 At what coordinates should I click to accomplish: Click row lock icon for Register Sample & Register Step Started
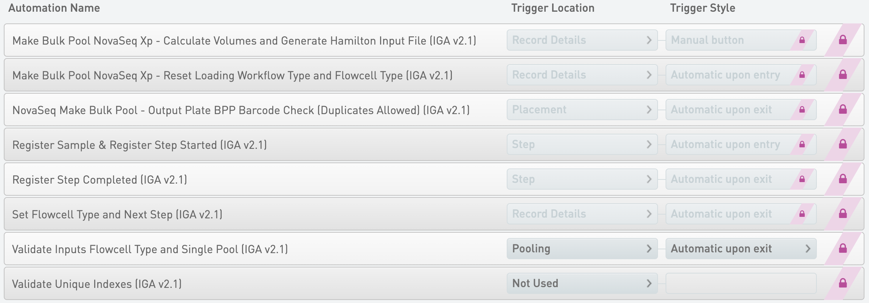point(843,144)
